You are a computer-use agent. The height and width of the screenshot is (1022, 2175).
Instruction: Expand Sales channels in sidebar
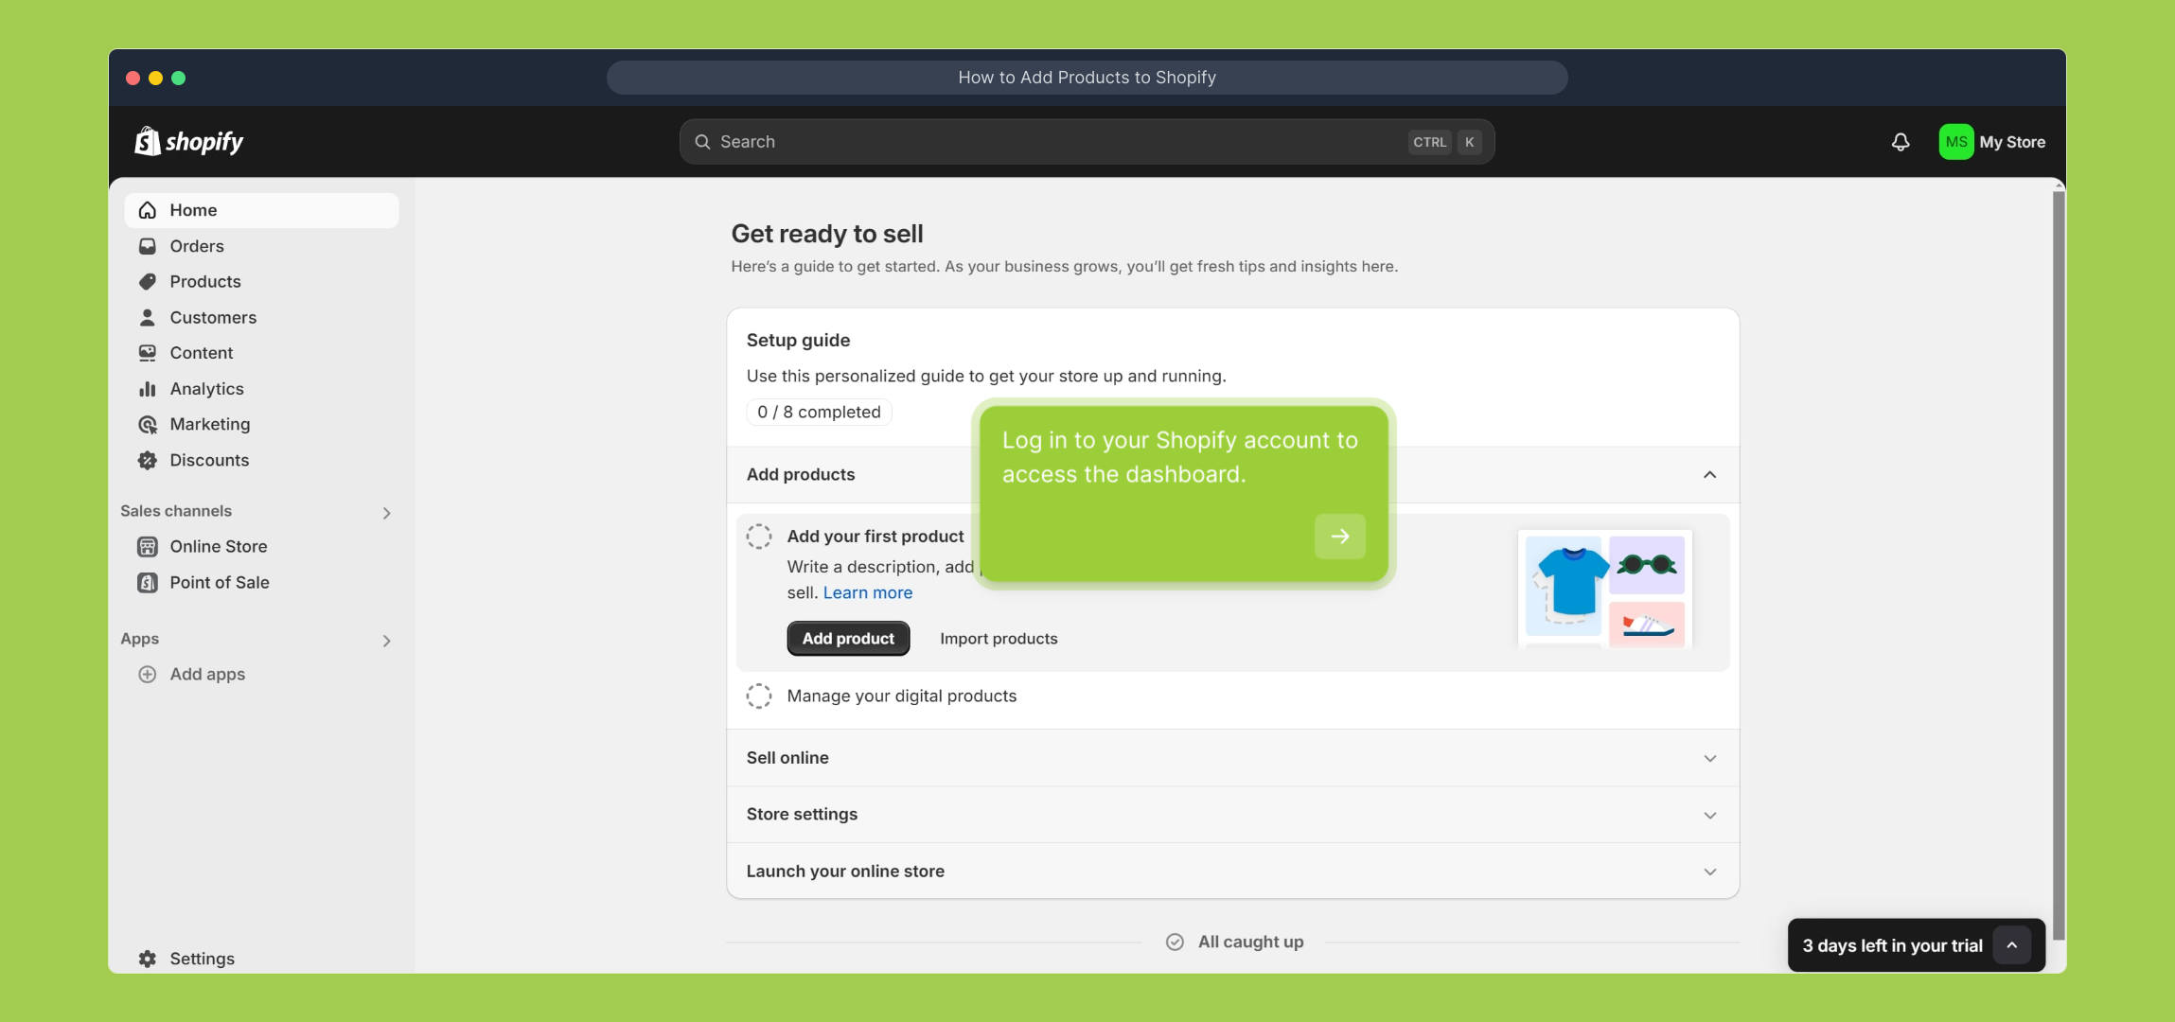pos(386,513)
